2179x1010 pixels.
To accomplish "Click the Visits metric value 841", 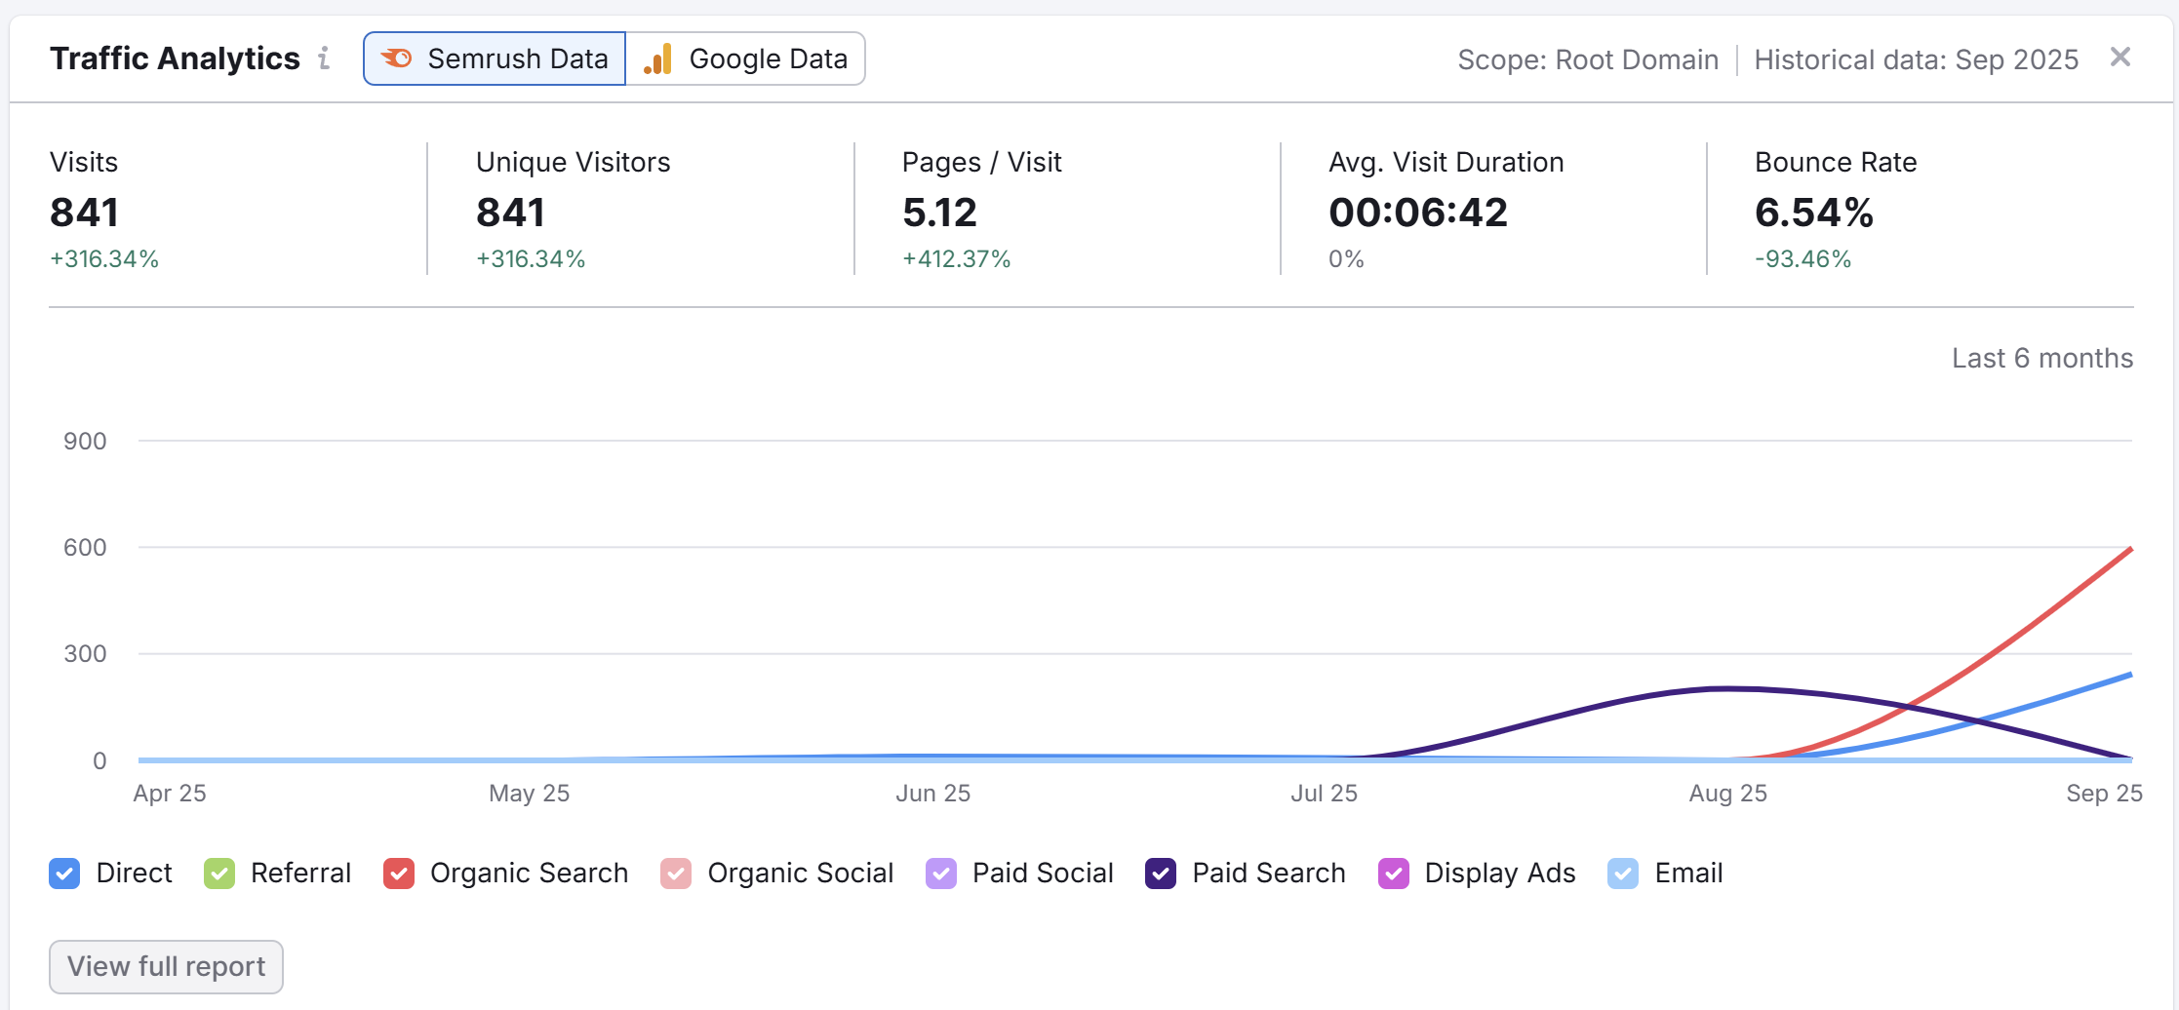I will 84,212.
